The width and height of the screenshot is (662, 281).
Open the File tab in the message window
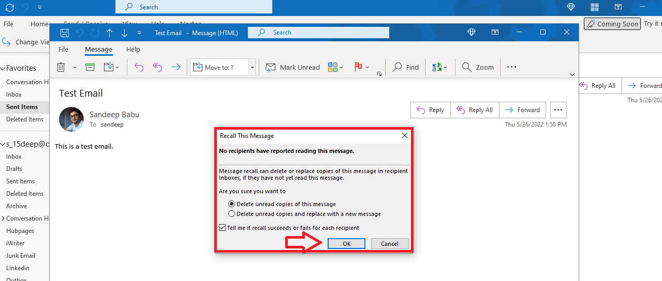tap(63, 50)
